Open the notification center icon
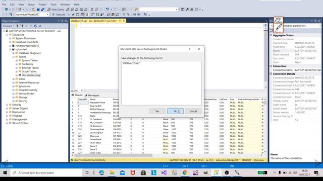Screen dimensions: 323x181 (316, 172)
